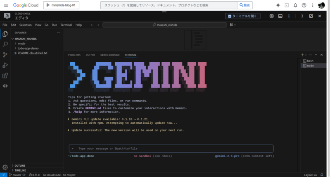Click the Google Cloud logo
The image size is (330, 177).
(26, 5)
